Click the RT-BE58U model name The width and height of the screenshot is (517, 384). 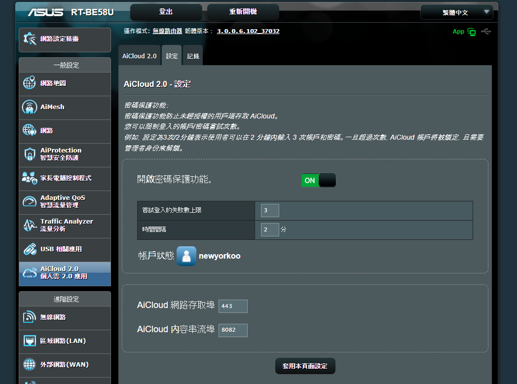92,12
